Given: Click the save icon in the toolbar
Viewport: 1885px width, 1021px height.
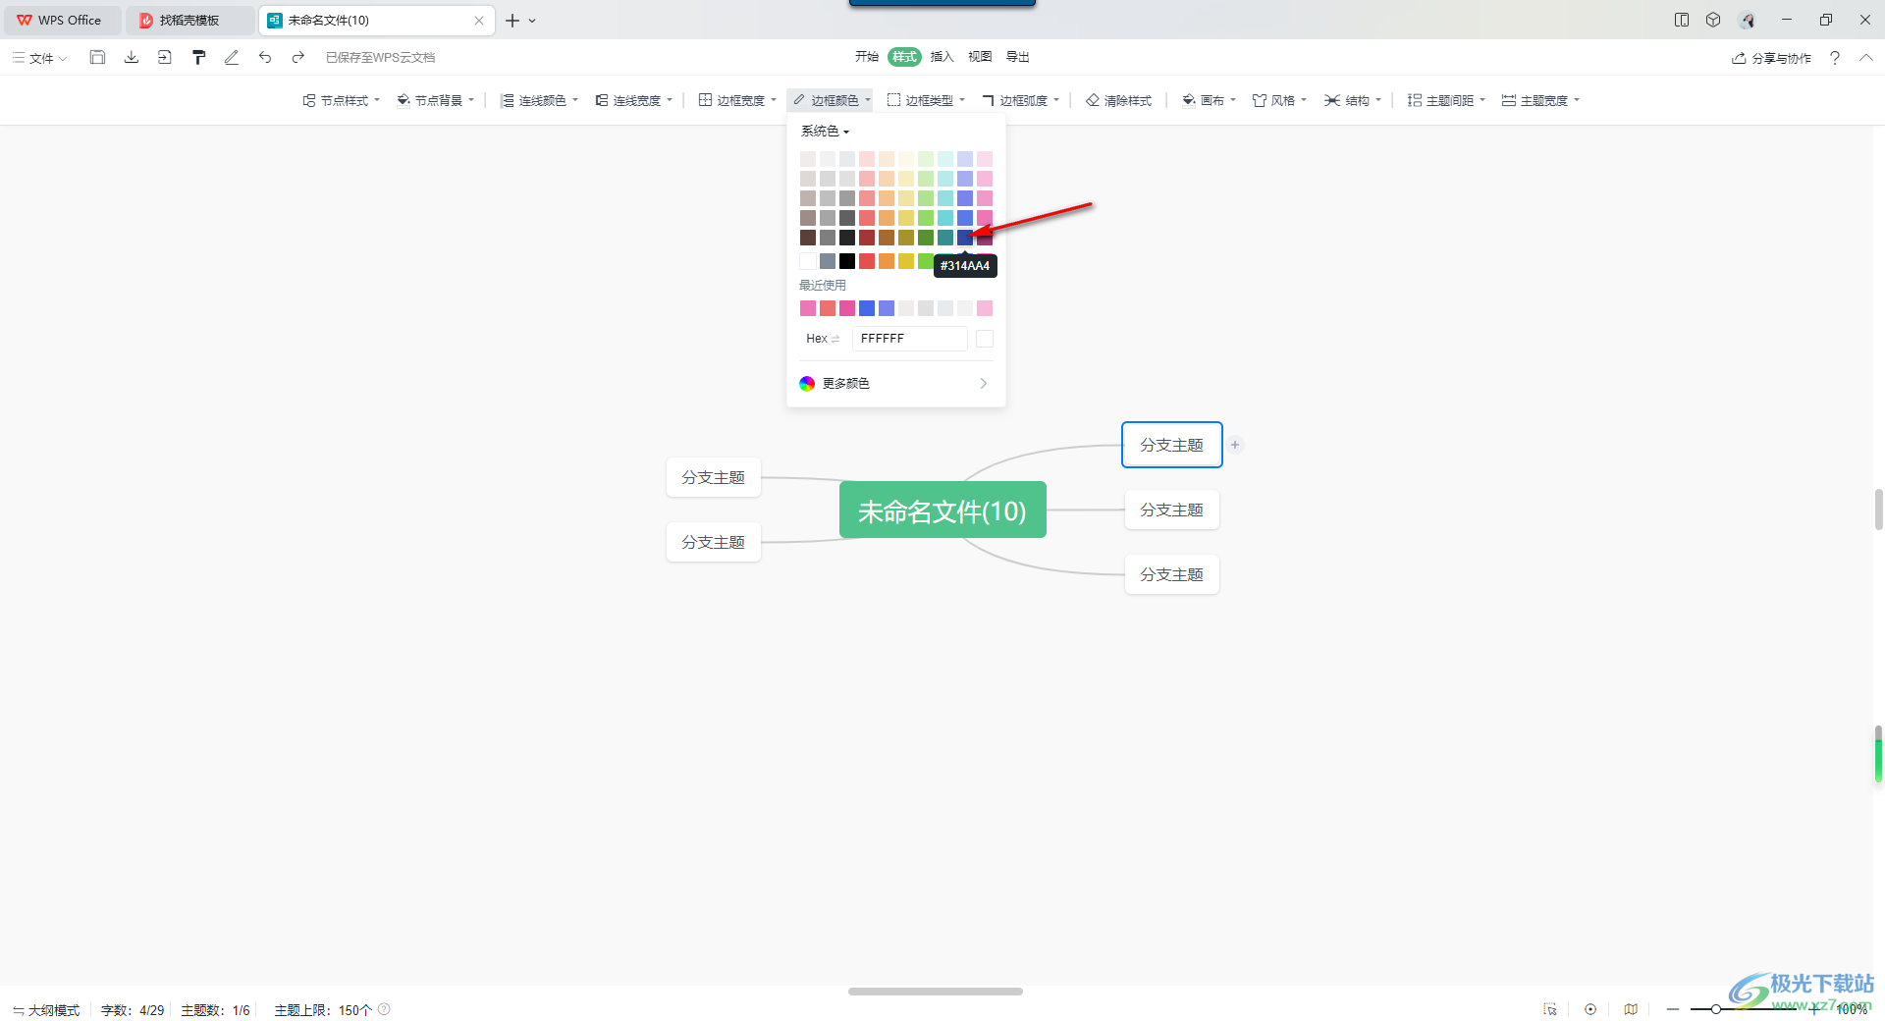Looking at the screenshot, I should pyautogui.click(x=97, y=57).
